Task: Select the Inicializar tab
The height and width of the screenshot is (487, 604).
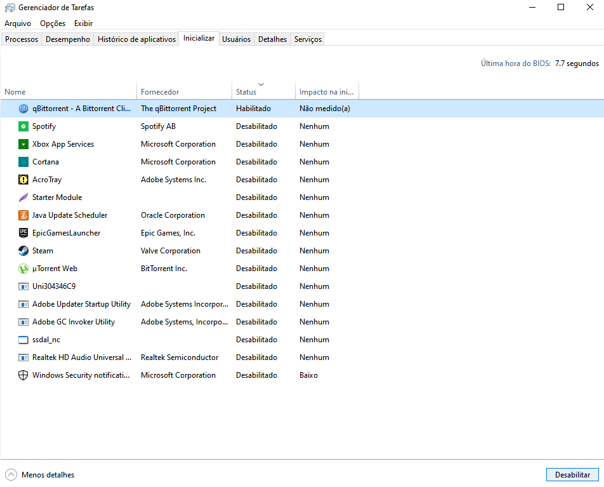Action: [199, 38]
